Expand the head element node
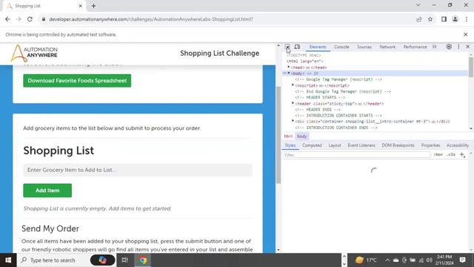Image resolution: width=474 pixels, height=267 pixels. pyautogui.click(x=289, y=67)
